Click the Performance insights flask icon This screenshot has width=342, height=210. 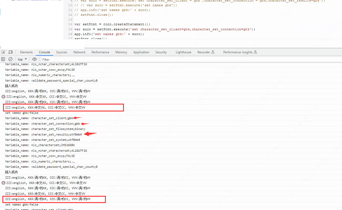pos(255,52)
